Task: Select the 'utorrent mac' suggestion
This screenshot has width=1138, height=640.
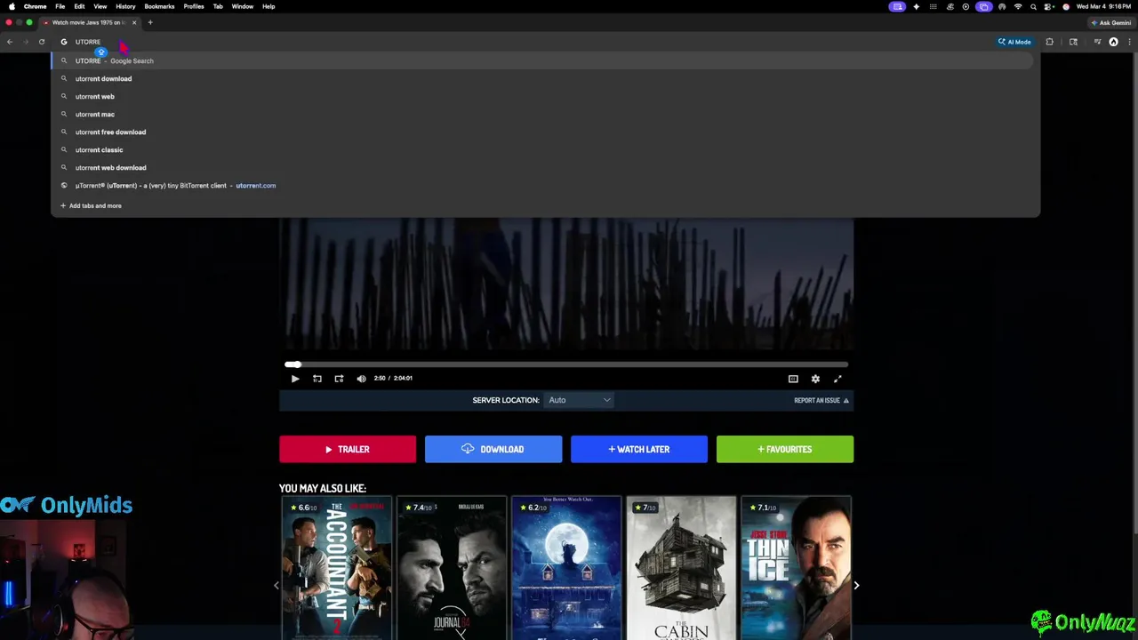Action: pos(544,114)
